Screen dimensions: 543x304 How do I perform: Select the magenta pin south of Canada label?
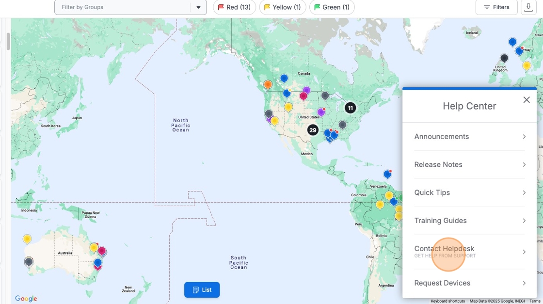[x=303, y=96]
